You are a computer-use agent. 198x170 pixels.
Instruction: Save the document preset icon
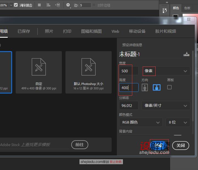(186, 54)
